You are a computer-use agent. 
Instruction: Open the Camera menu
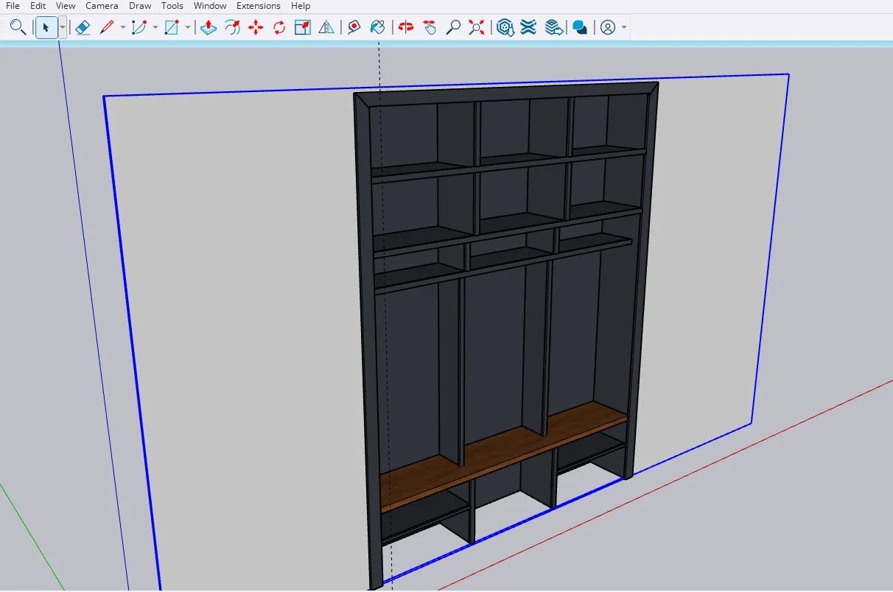pyautogui.click(x=101, y=6)
